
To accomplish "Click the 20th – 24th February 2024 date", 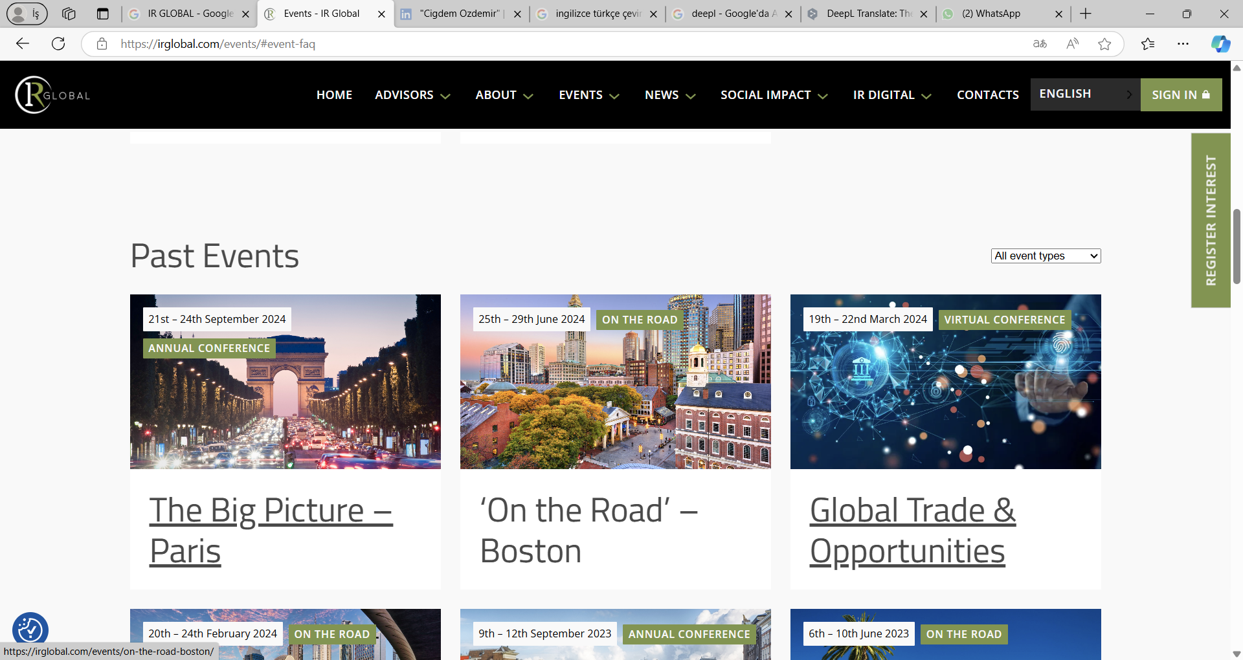I will [x=212, y=633].
